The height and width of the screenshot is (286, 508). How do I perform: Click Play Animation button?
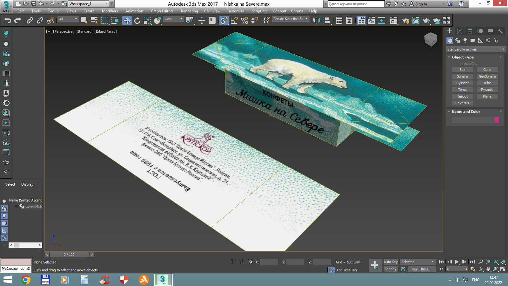457,262
